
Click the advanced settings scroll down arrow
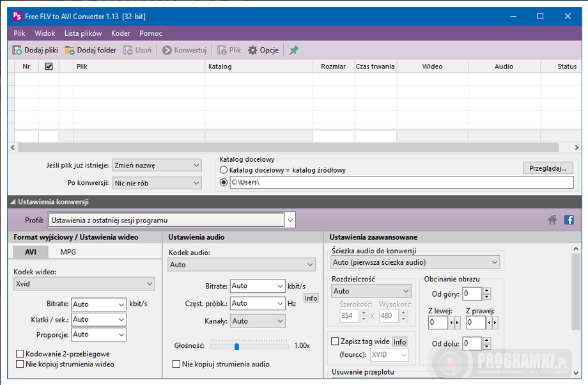click(x=576, y=373)
